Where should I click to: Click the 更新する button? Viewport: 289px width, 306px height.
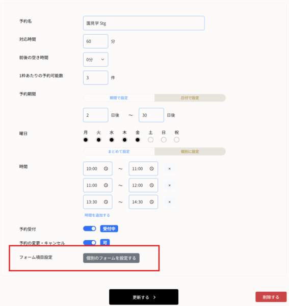(144, 297)
